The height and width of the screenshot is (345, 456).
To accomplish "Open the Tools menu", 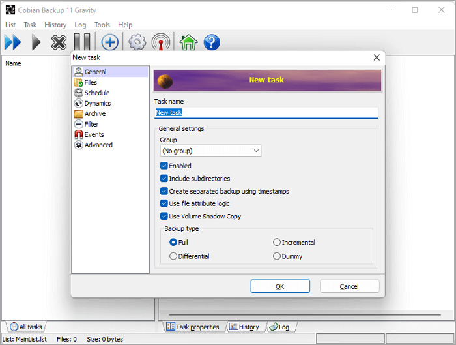I will tap(102, 25).
